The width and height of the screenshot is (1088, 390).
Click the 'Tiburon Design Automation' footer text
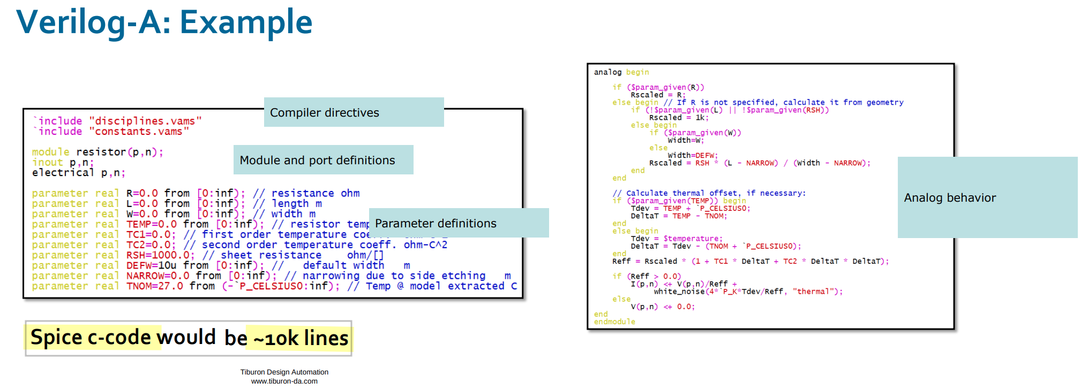pyautogui.click(x=284, y=372)
